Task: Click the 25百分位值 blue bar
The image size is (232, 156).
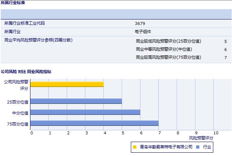Action: click(76, 101)
